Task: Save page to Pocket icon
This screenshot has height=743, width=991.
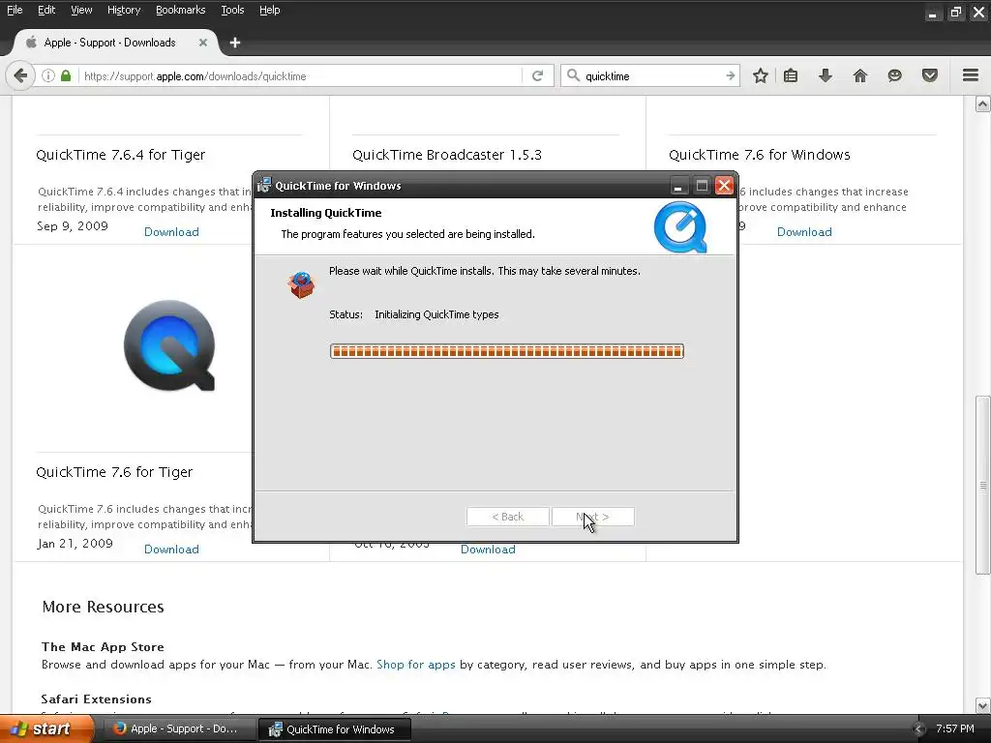Action: (x=929, y=75)
